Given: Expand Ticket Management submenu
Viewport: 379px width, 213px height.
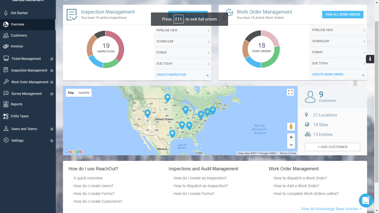Looking at the screenshot, I should pyautogui.click(x=52, y=59).
